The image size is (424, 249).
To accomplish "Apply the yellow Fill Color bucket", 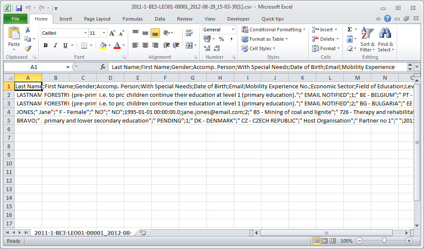I will tap(103, 45).
